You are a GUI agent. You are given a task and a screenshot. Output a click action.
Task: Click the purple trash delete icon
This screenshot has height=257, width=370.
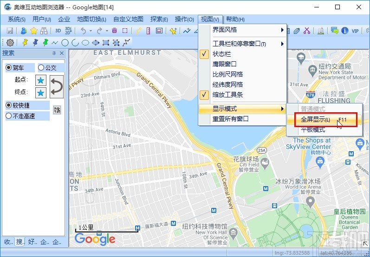(x=115, y=31)
